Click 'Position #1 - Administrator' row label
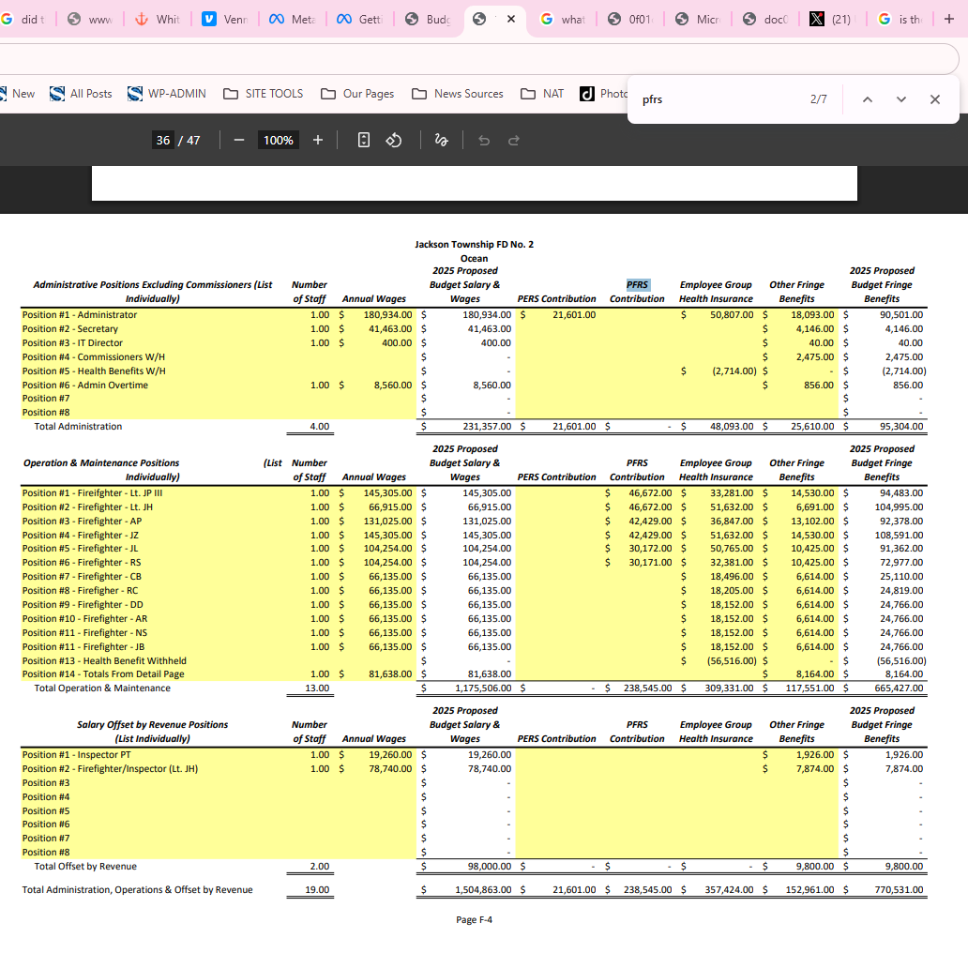This screenshot has width=968, height=968. (x=80, y=315)
